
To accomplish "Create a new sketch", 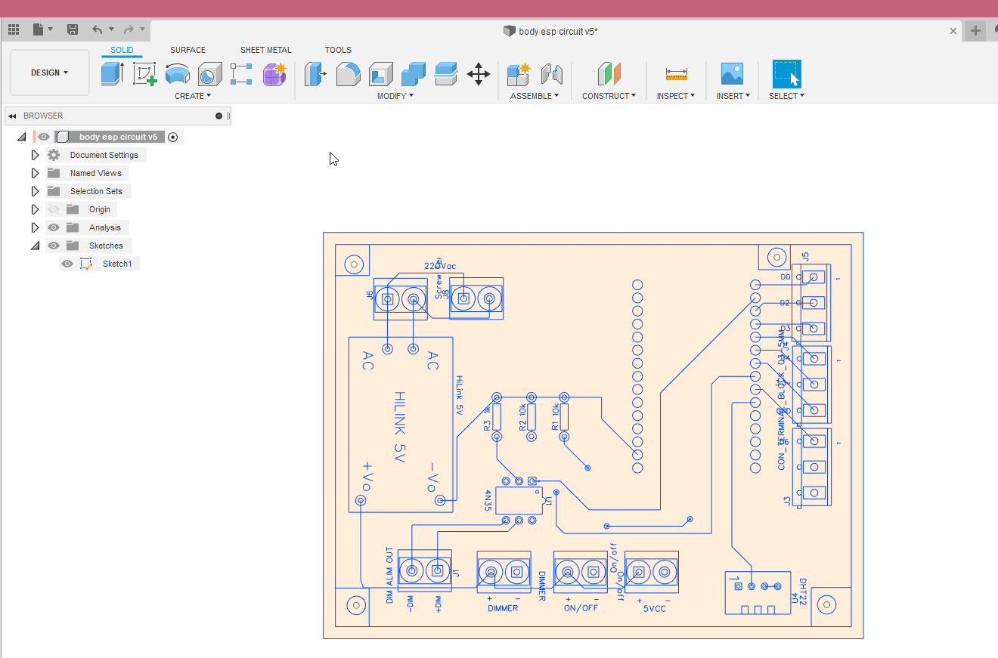I will tap(144, 74).
